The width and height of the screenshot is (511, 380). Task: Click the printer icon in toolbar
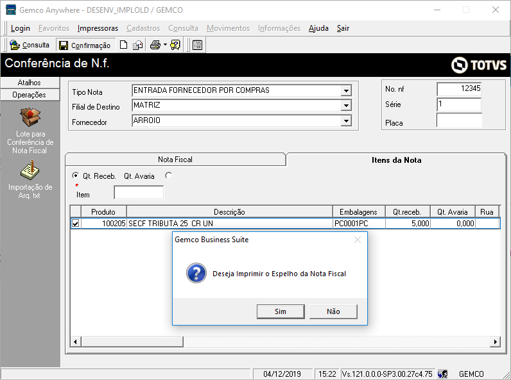click(155, 45)
